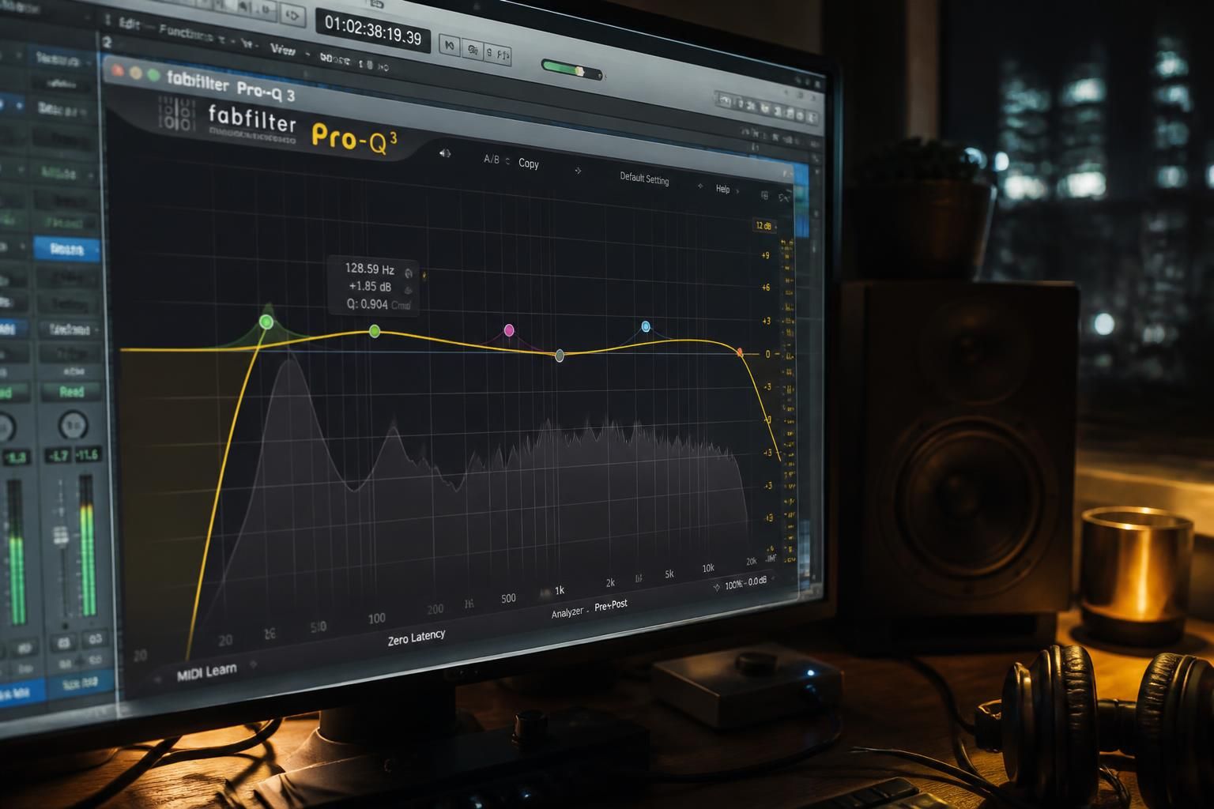Click the green master level slider in toolbar
1214x809 pixels.
572,70
